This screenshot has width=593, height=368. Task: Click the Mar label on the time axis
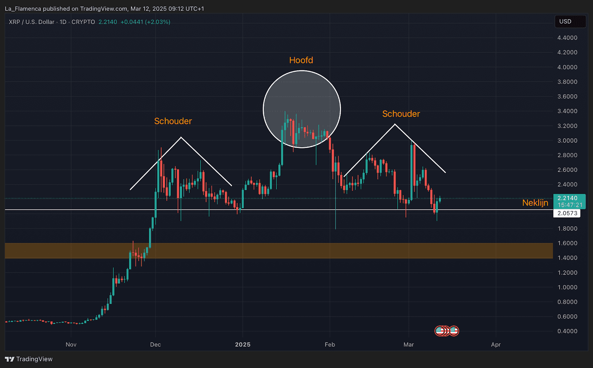[409, 345]
